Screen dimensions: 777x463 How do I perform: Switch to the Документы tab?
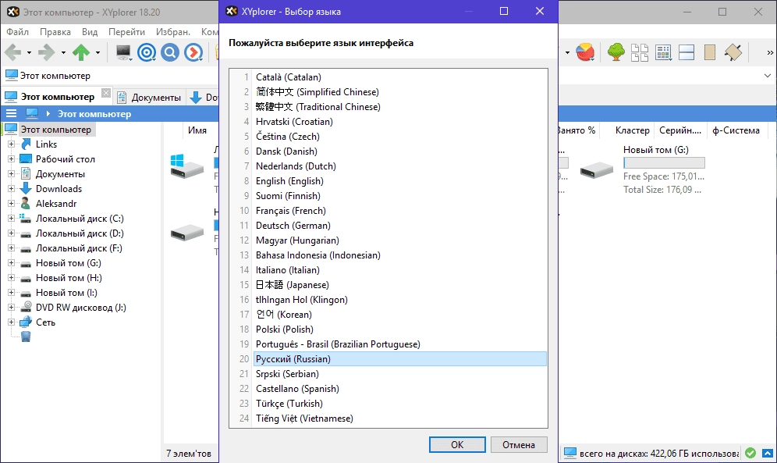click(150, 97)
